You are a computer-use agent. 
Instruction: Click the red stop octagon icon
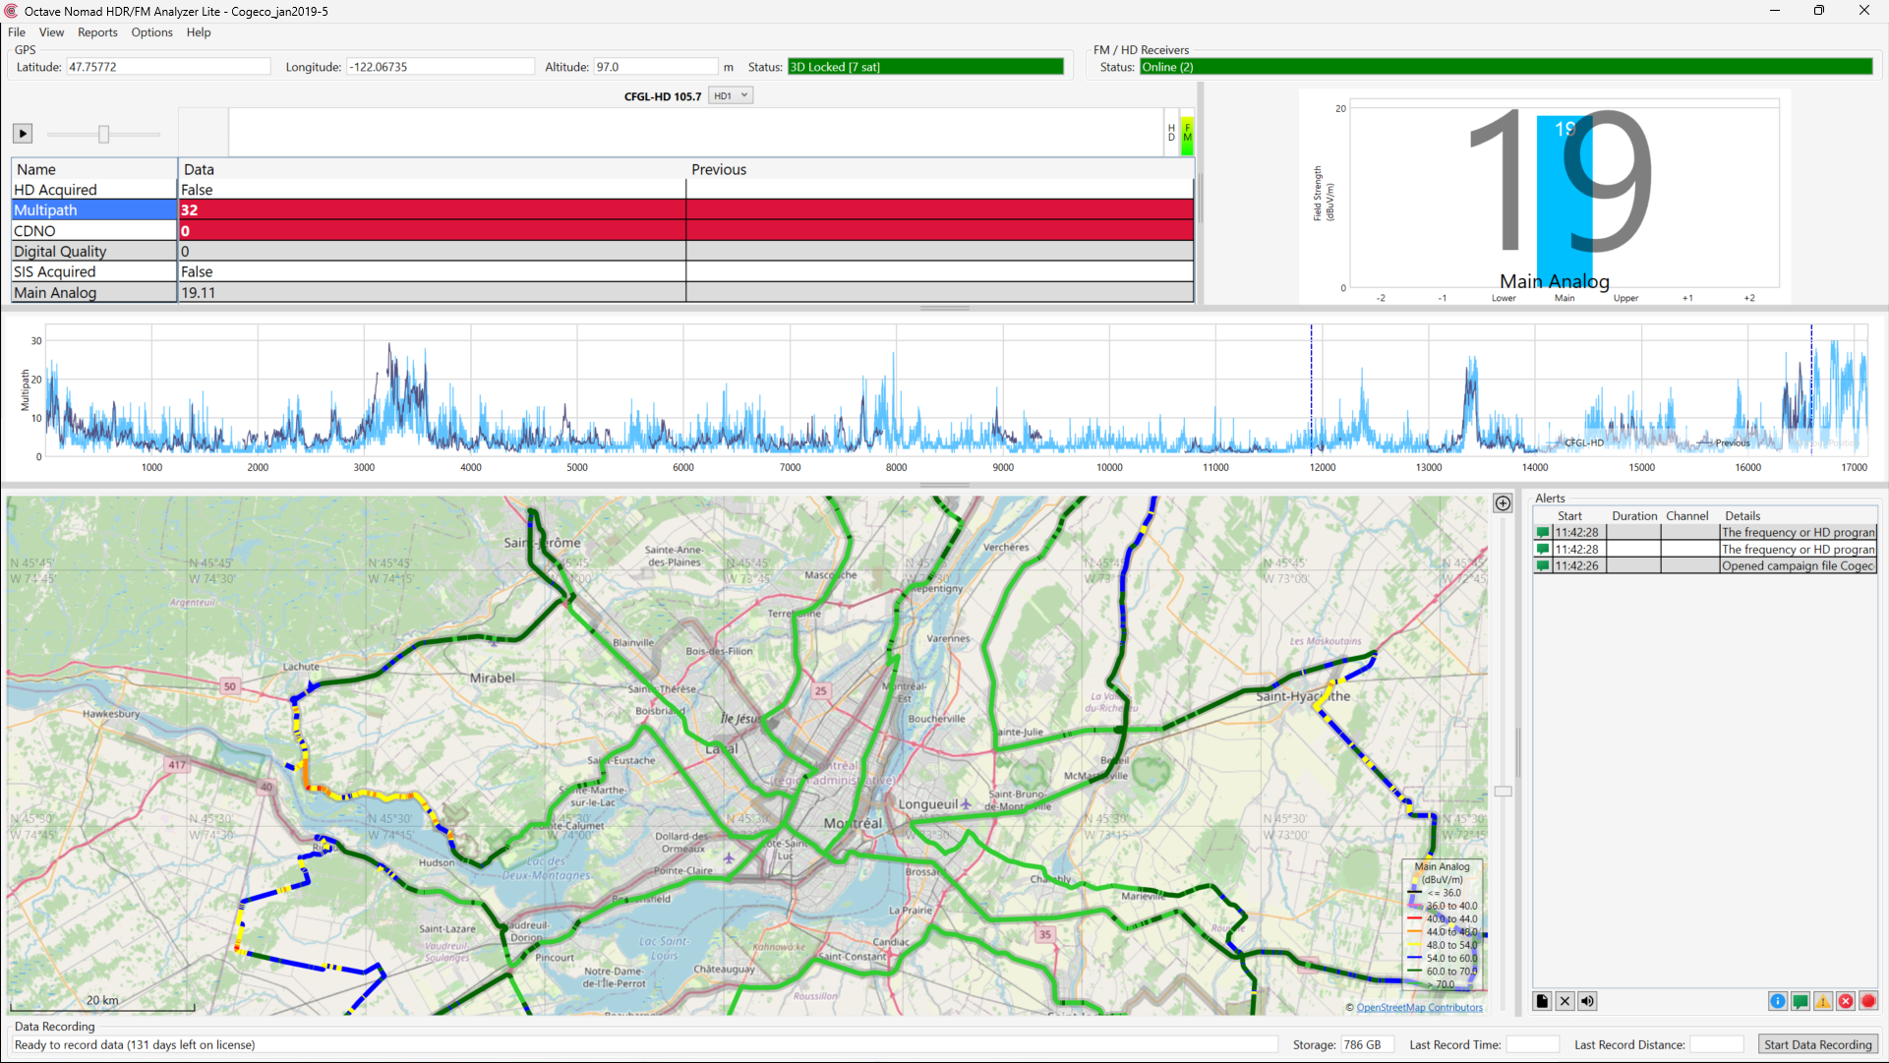pos(1868,1001)
